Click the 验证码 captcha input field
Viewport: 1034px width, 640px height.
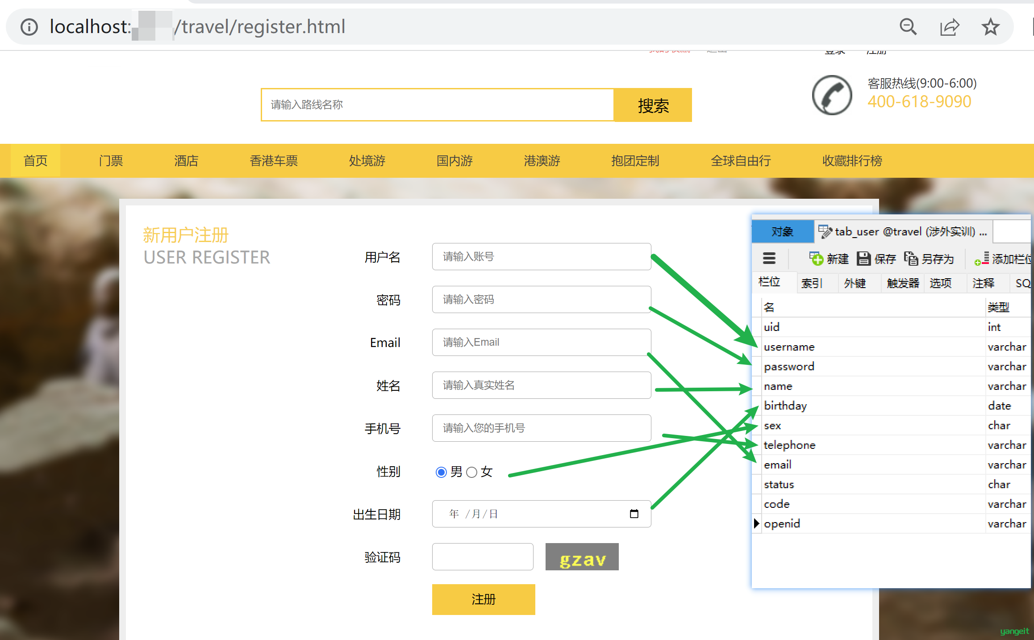click(483, 556)
